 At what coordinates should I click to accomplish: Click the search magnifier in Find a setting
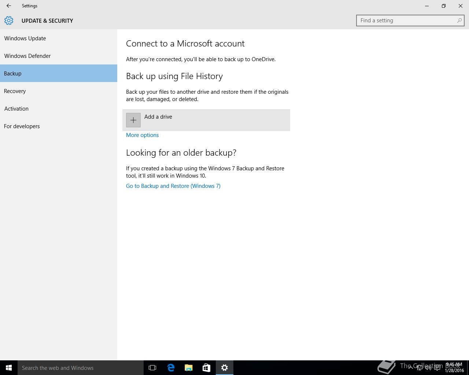(x=459, y=21)
